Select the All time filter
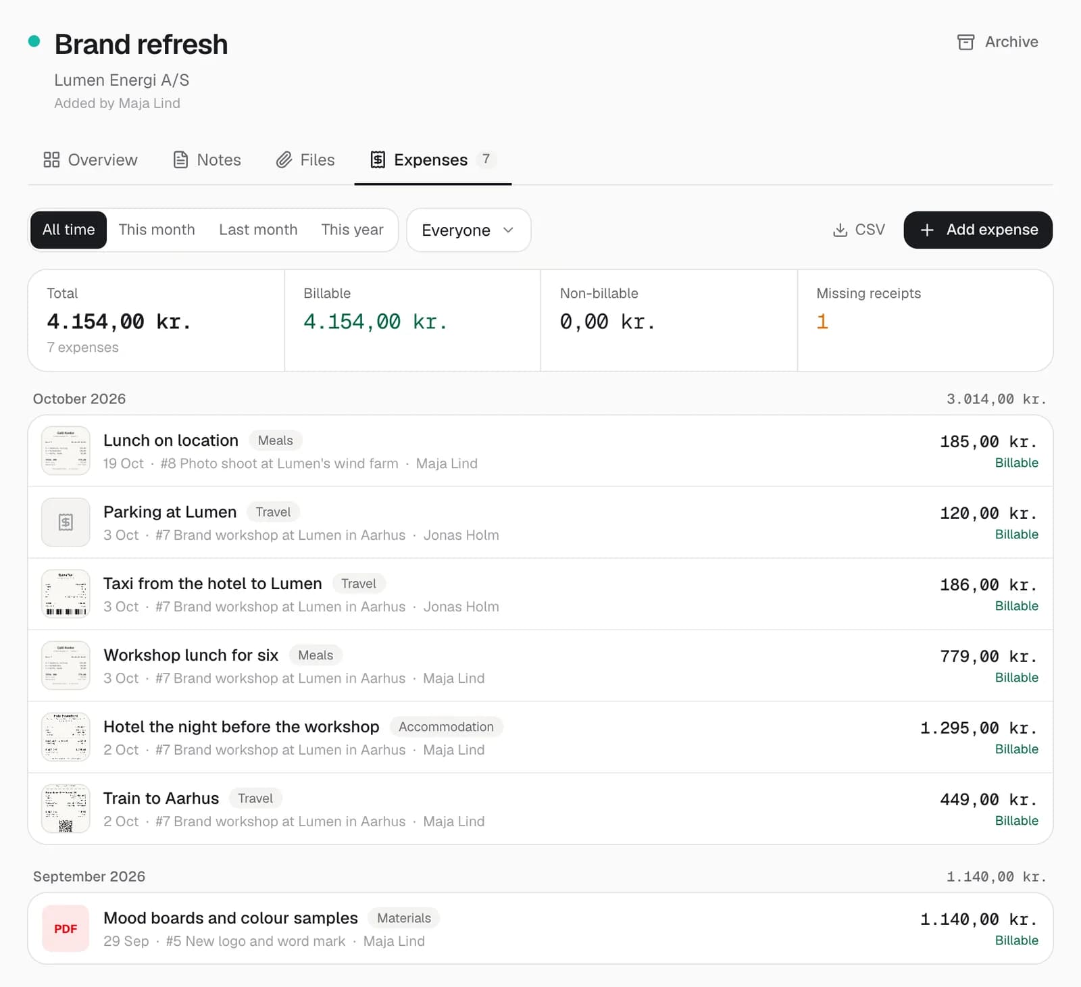 click(69, 230)
